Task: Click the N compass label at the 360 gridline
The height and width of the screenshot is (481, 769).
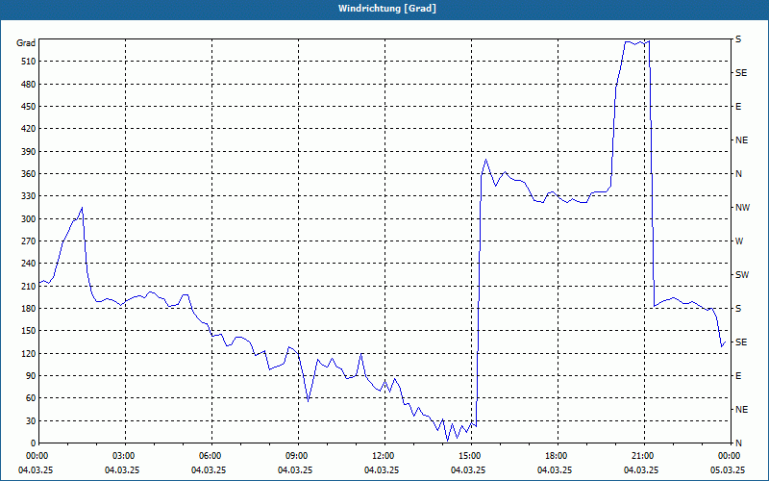Action: (738, 174)
